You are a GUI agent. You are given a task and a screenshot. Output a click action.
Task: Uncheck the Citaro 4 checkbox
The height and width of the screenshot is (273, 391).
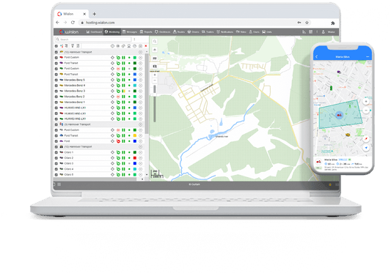tap(56, 169)
